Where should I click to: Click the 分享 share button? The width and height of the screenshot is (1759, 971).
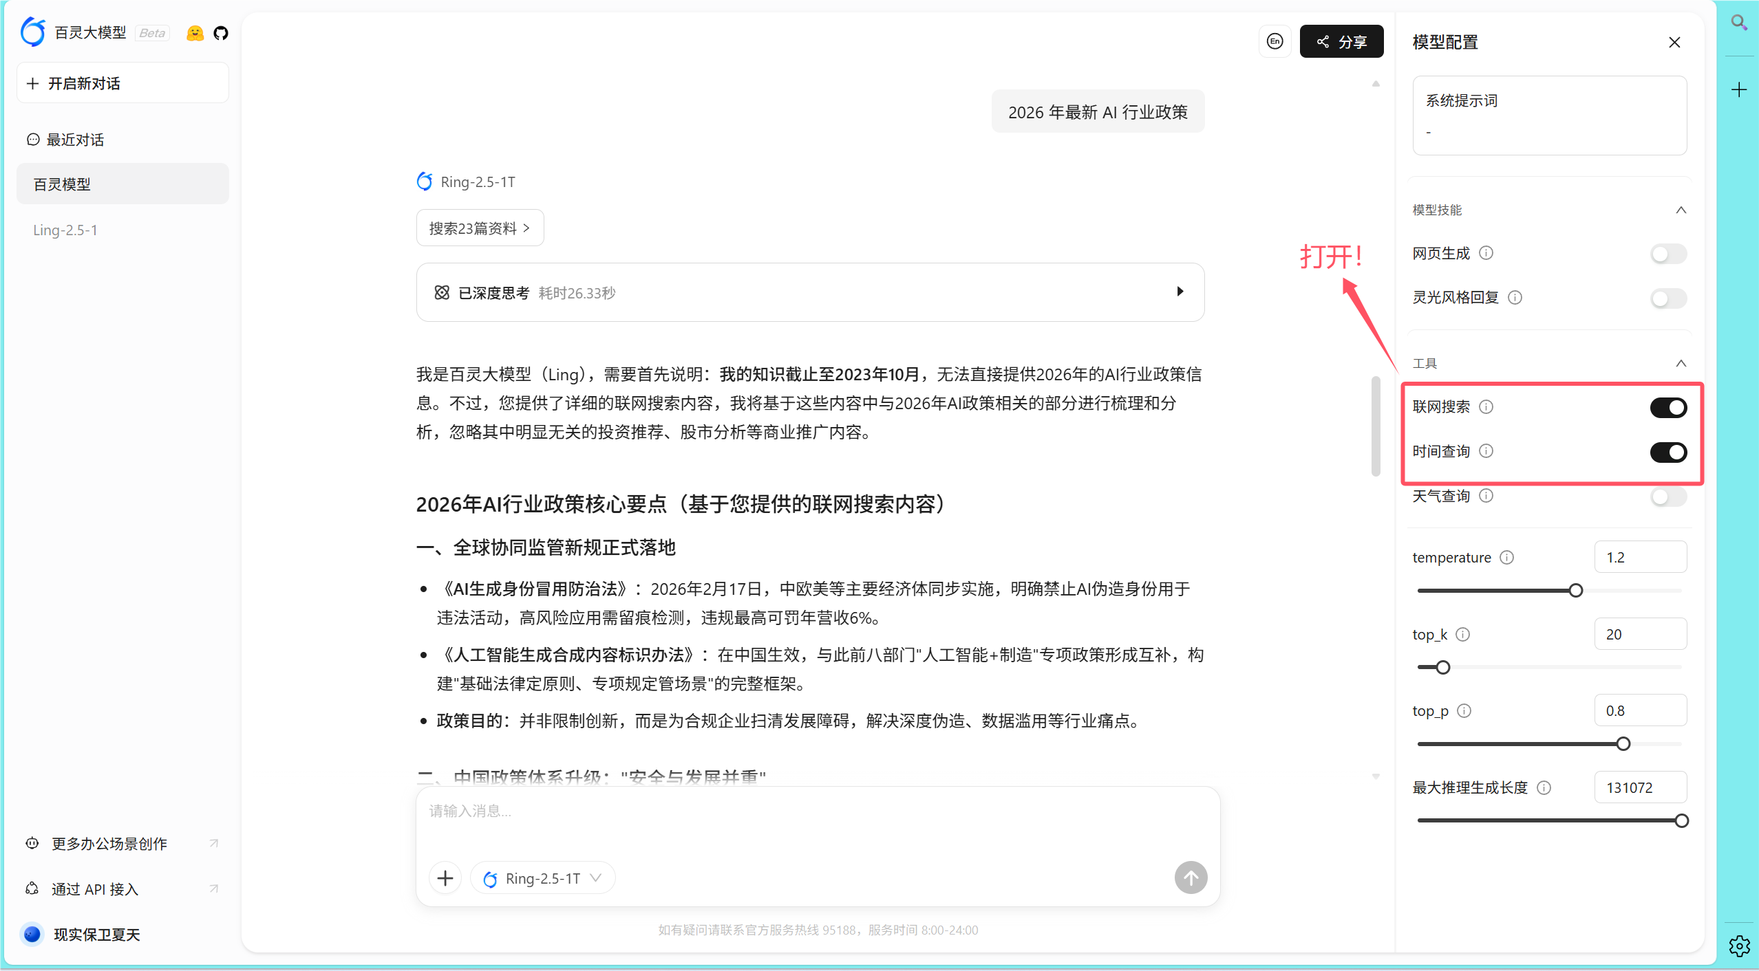(1341, 41)
